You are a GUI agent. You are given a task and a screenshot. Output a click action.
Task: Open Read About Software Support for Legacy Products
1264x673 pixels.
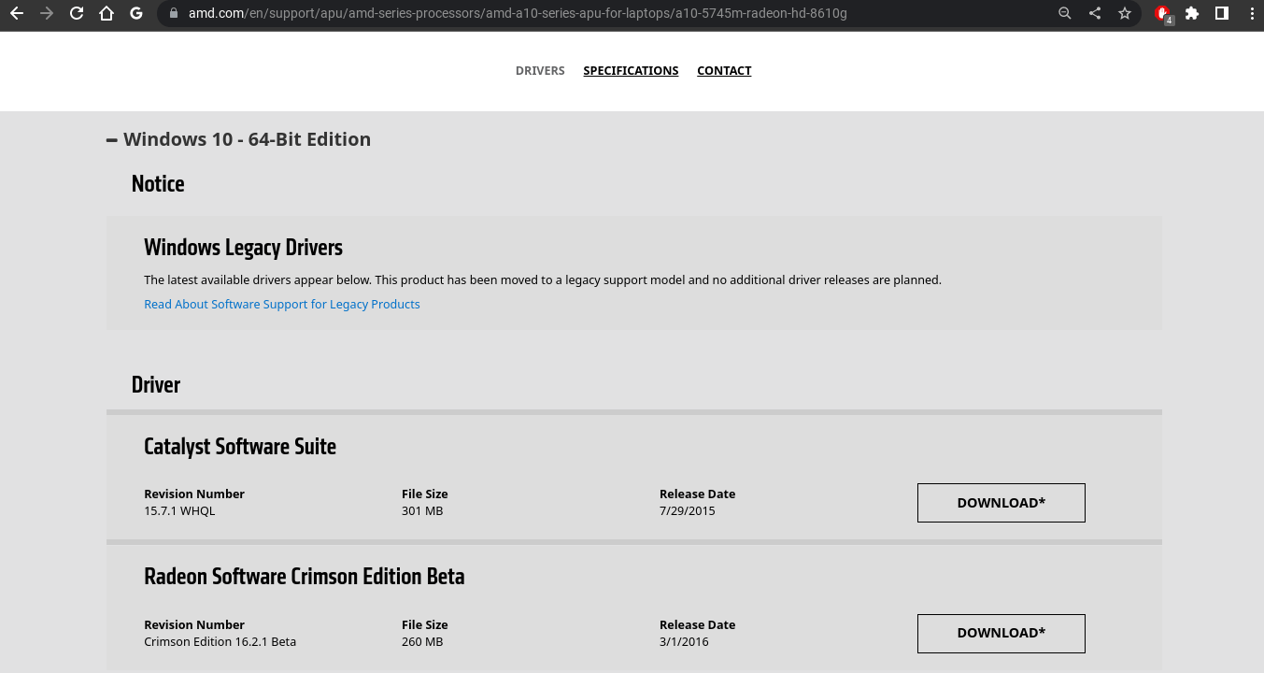click(282, 305)
